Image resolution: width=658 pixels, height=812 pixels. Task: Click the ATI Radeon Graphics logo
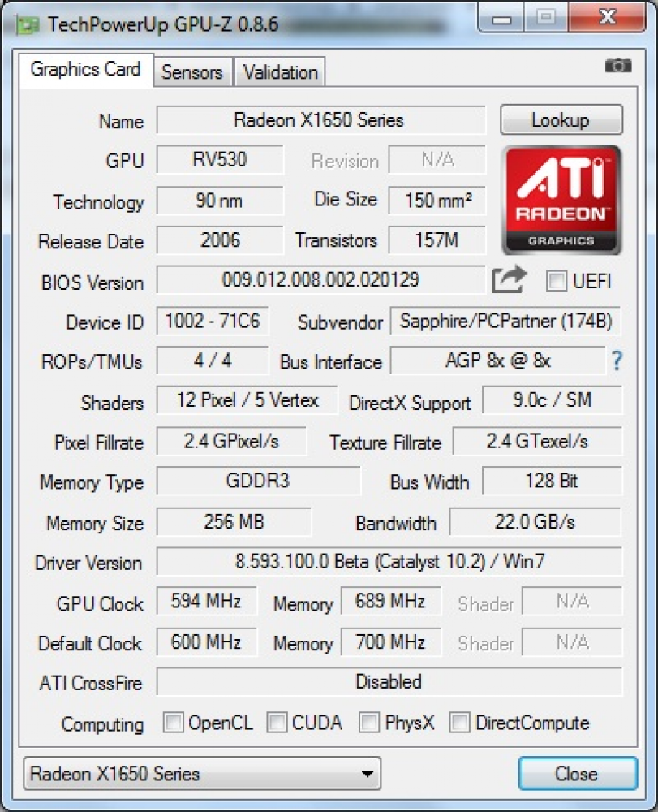(561, 200)
